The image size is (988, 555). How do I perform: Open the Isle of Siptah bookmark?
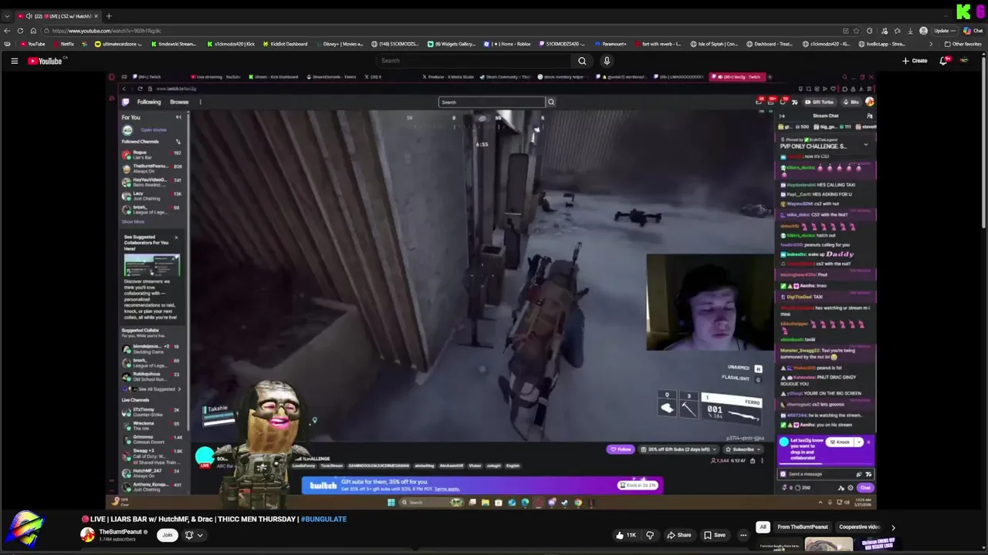point(714,44)
